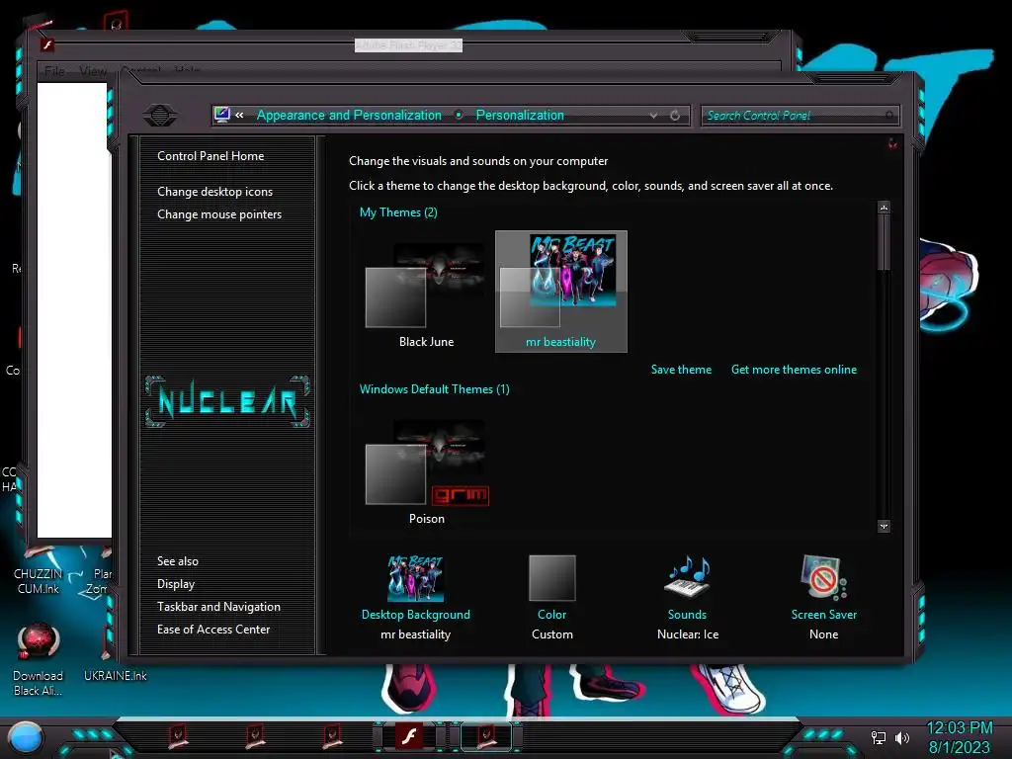This screenshot has width=1012, height=759.
Task: Click the Control Panel monitor icon in address bar
Action: point(222,115)
